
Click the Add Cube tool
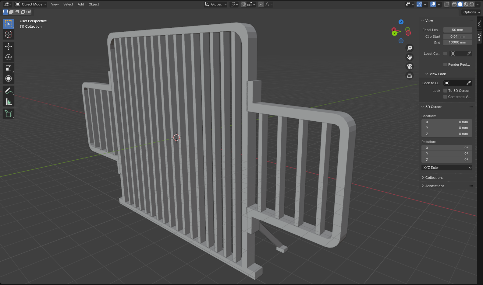click(x=9, y=114)
